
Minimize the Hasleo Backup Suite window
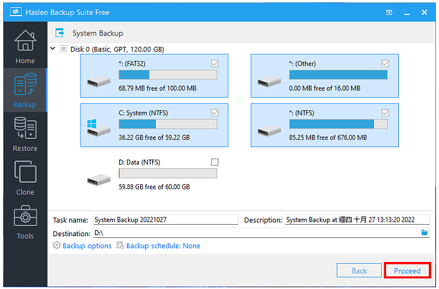click(x=407, y=13)
